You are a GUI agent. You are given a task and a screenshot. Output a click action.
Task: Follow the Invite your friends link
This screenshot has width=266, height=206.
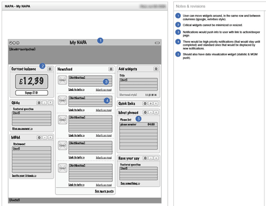click(x=24, y=176)
